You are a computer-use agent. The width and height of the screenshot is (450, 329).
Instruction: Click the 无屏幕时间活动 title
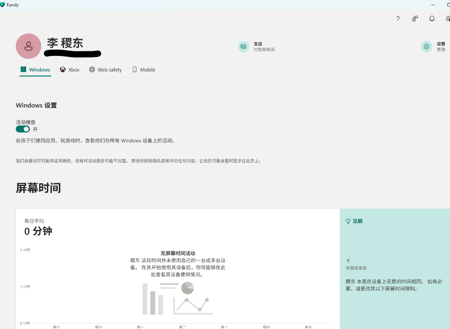pyautogui.click(x=178, y=254)
